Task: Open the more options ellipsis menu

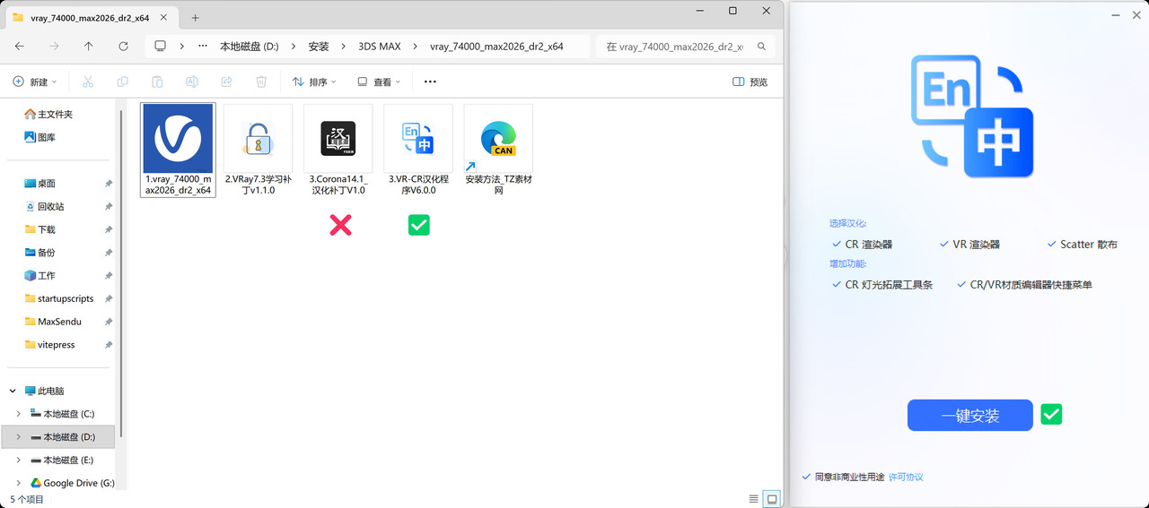Action: (x=430, y=82)
